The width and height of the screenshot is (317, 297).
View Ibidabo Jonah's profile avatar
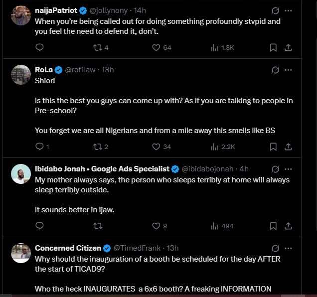[21, 174]
